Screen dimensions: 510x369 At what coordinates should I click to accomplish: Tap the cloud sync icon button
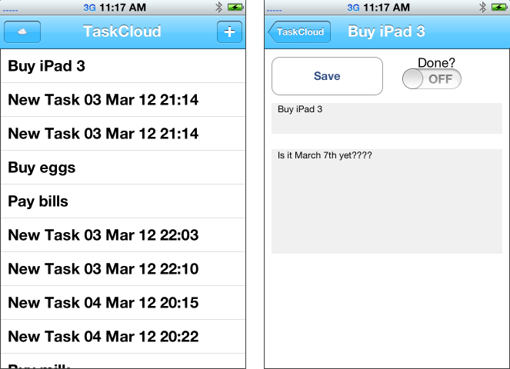coord(22,32)
